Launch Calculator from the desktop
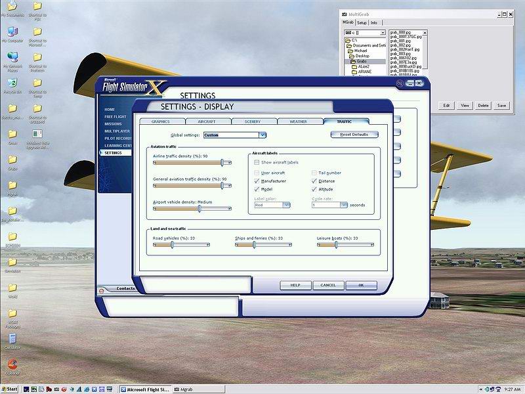 click(12, 338)
